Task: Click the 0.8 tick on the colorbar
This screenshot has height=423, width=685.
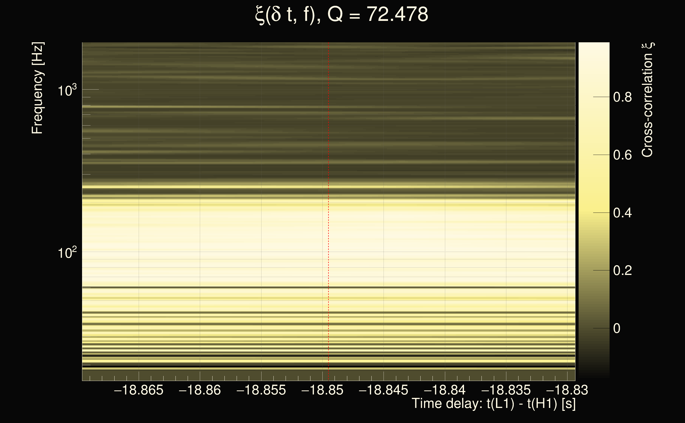Action: tap(622, 97)
